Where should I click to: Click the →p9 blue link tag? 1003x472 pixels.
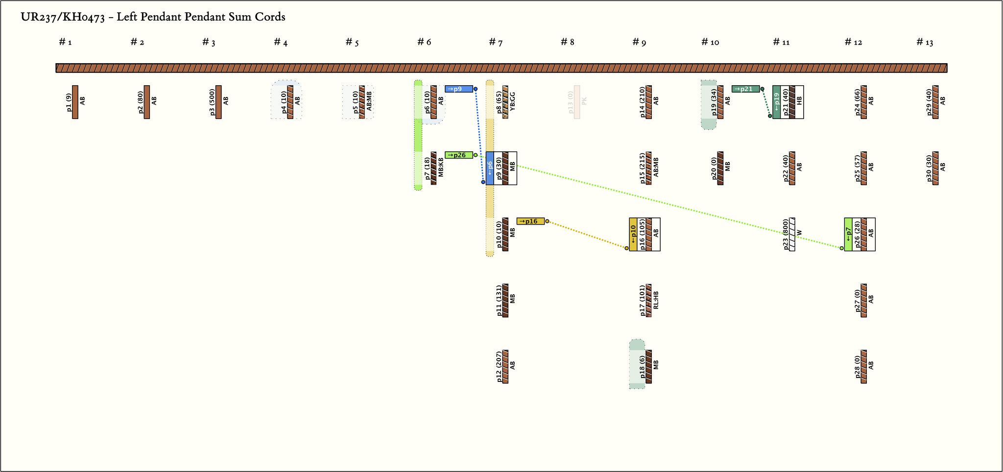point(458,89)
